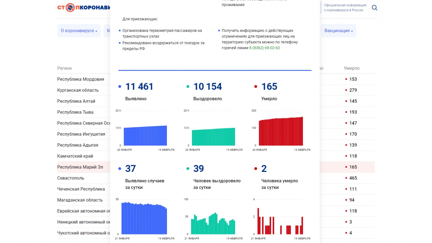
Task: Open Курганская область region row
Action: [78, 90]
